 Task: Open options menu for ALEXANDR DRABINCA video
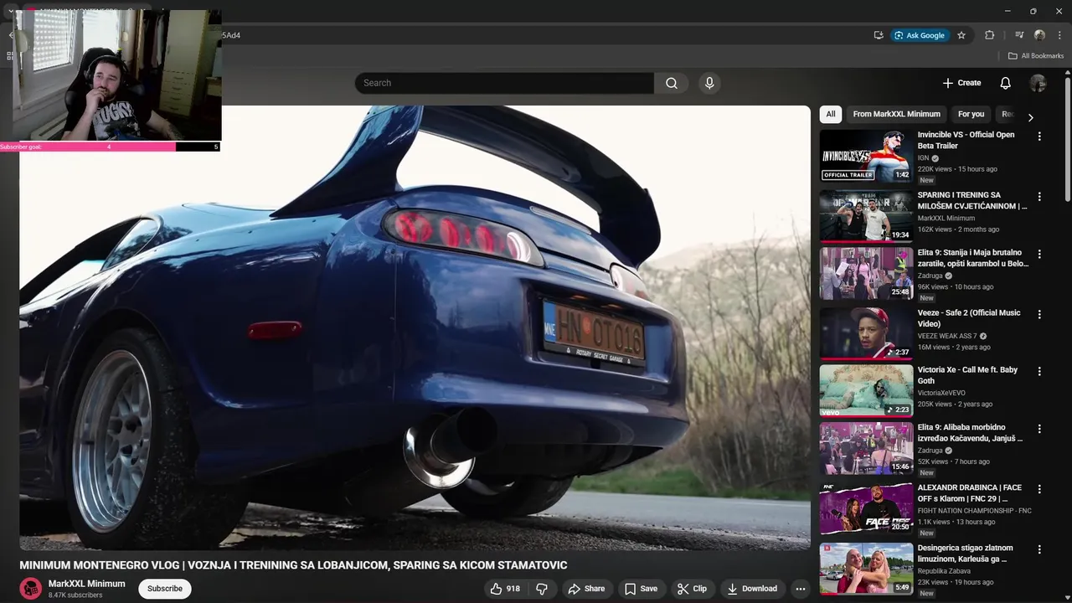[1039, 489]
